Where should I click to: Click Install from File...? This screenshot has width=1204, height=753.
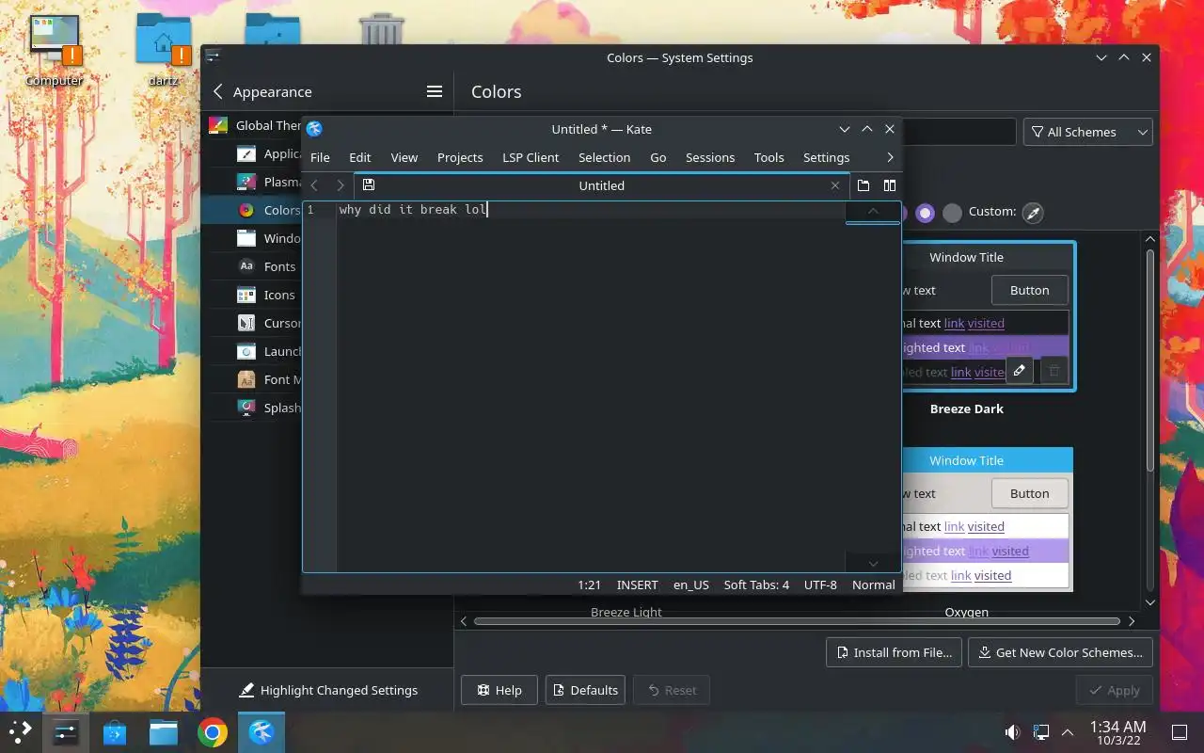(x=894, y=652)
